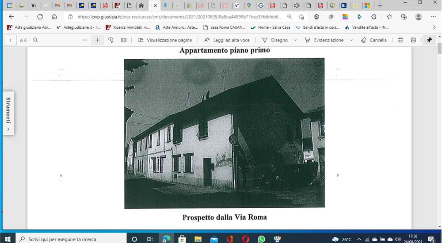Open the Home - Salva Casa bookmark

click(x=271, y=27)
